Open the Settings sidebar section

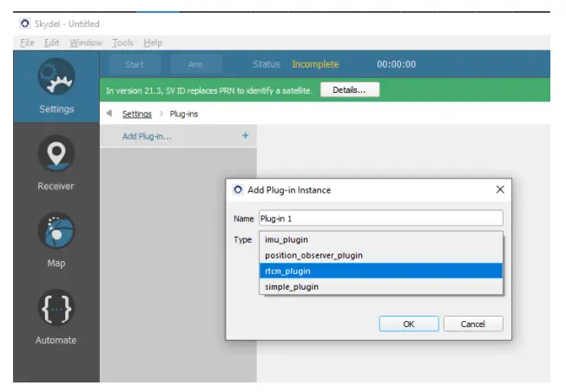coord(56,87)
